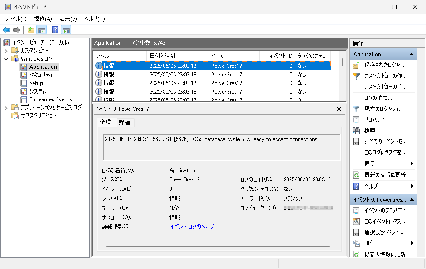Screen dimensions: 426x269
Task: Select アプリケーションとサービス ログ node
Action: tap(51, 107)
